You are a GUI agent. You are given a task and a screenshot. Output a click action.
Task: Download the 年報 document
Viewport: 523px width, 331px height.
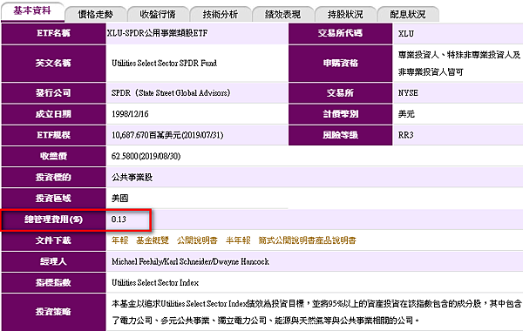click(119, 240)
